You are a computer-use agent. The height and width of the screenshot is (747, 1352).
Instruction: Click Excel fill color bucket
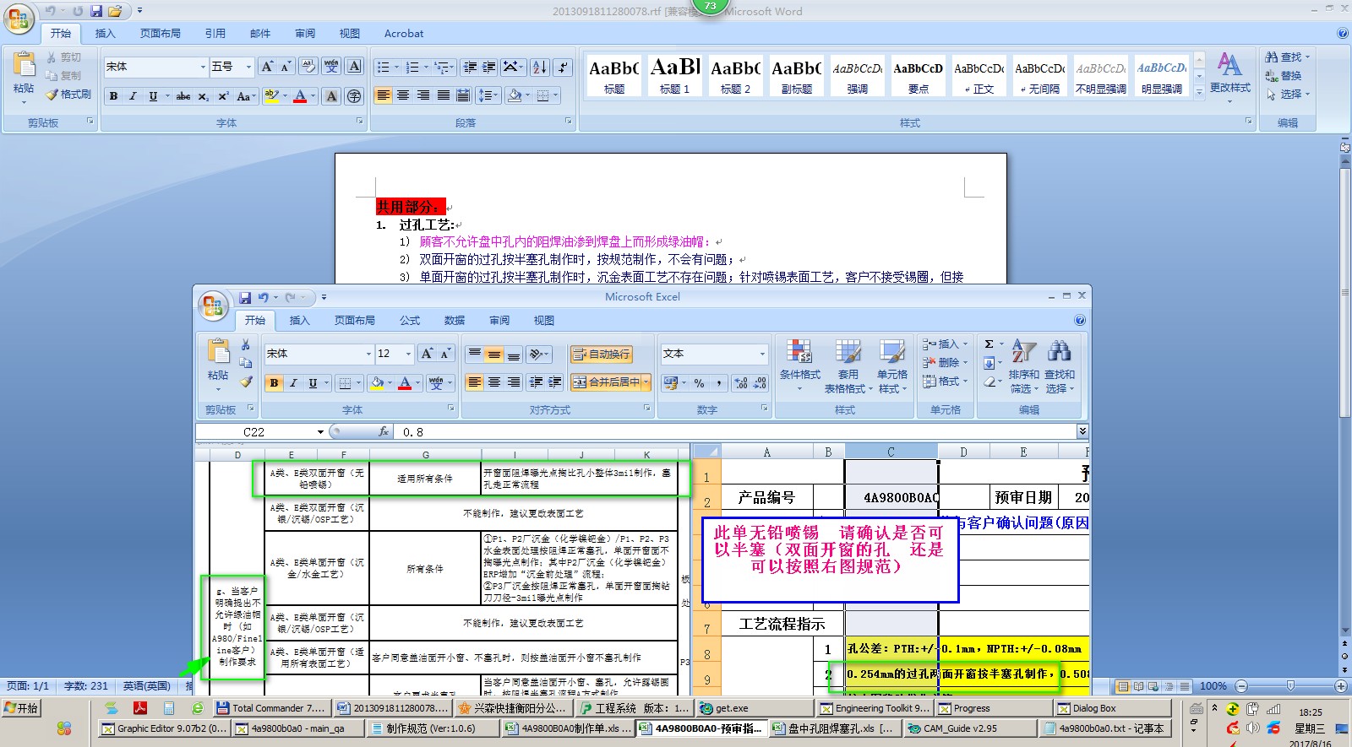(x=377, y=383)
